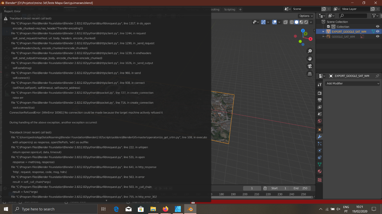Activate the Zoom magnifier in the viewport gizmos
382x214 pixels.
310,51
